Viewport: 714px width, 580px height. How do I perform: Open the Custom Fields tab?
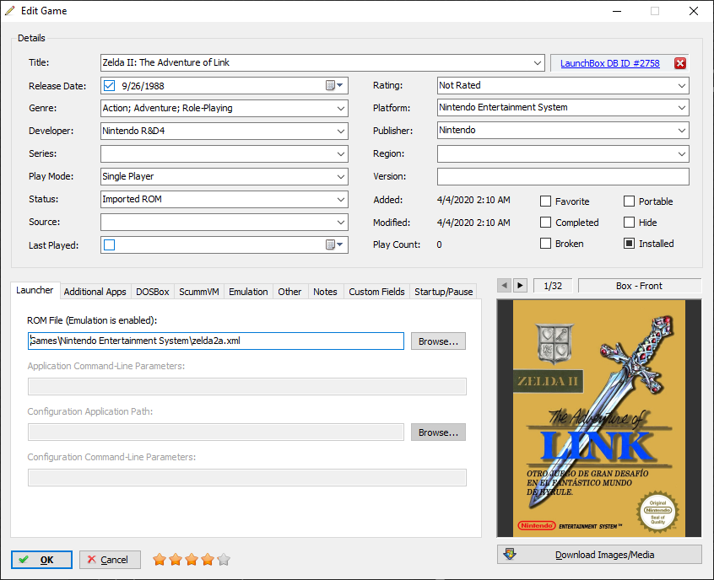376,292
